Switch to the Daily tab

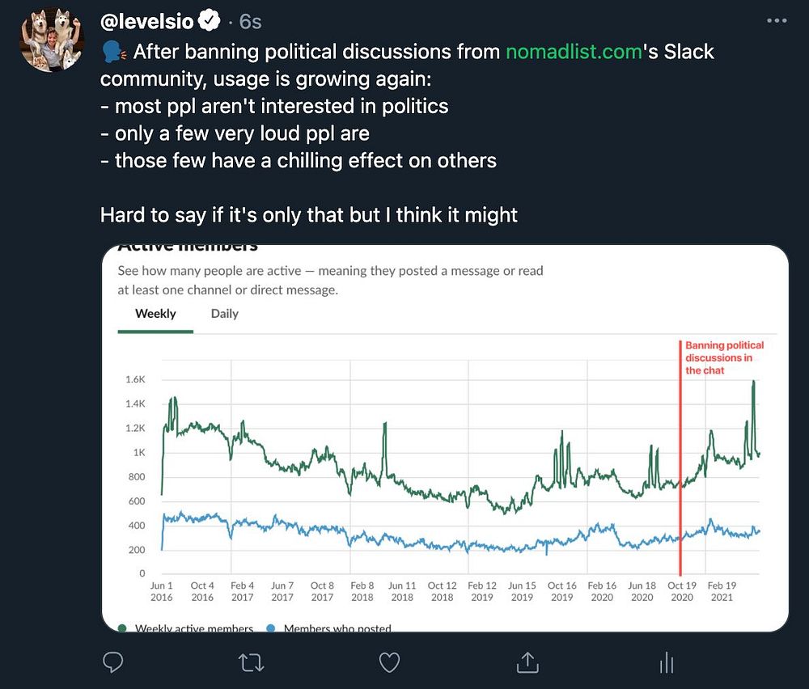(224, 314)
